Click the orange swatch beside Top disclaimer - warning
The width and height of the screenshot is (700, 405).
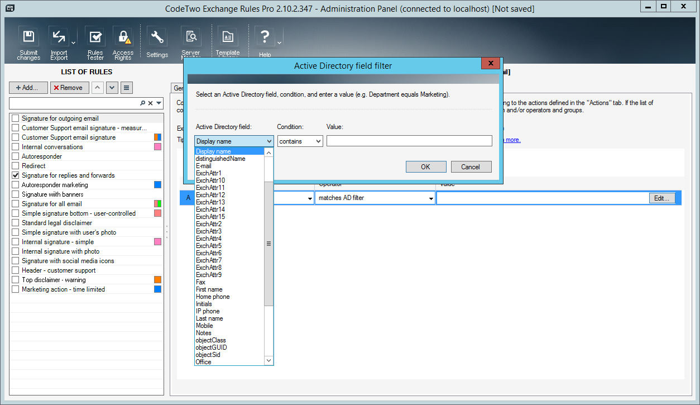(x=158, y=280)
